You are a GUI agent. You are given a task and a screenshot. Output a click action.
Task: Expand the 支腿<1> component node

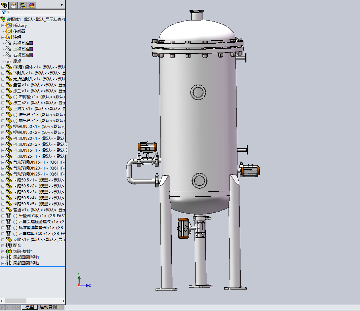click(x=3, y=240)
